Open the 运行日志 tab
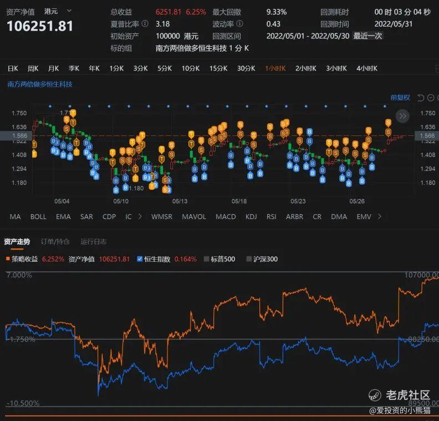Screen dimensions: 439x421 pos(94,242)
